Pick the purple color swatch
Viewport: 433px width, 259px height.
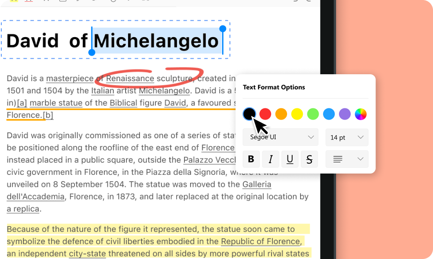[345, 114]
